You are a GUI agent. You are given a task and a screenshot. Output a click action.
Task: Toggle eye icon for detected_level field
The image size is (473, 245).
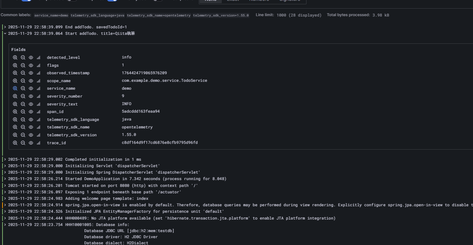coord(31,57)
